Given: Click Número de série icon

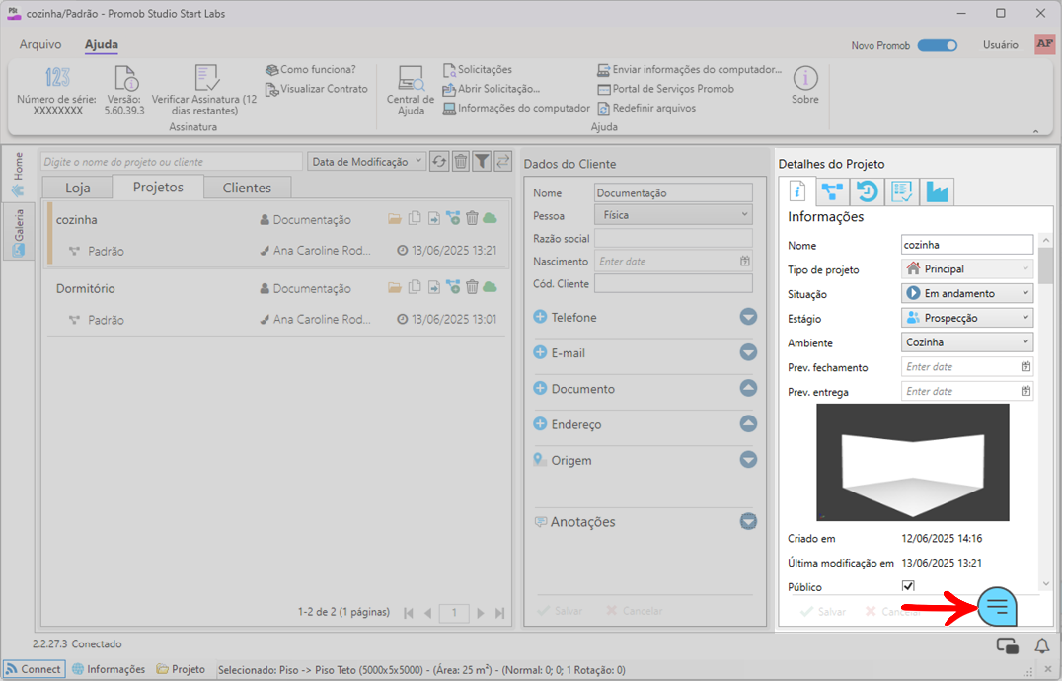Looking at the screenshot, I should [57, 77].
